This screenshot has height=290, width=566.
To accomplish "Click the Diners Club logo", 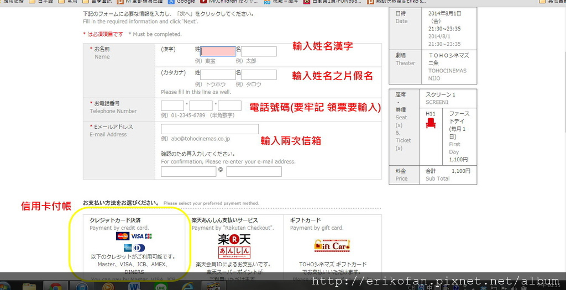I will click(139, 248).
